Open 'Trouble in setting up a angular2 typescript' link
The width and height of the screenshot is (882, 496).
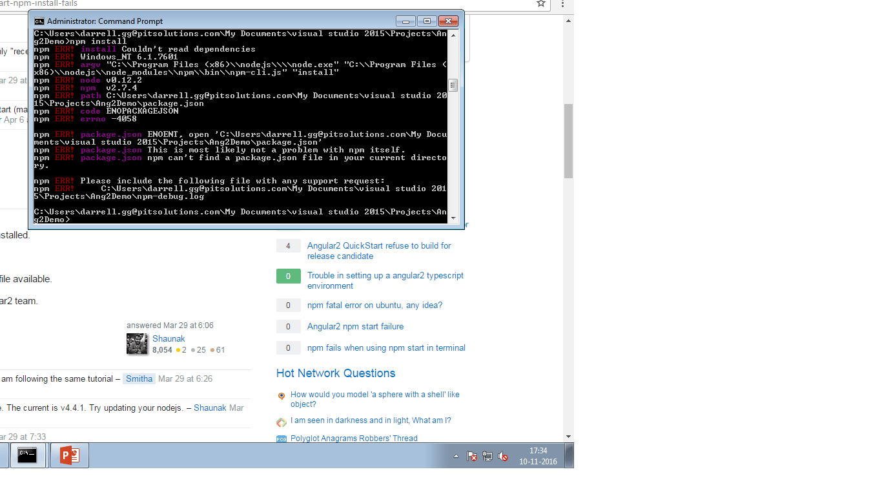[385, 280]
